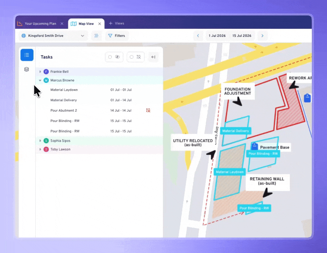
Task: Open the Kingsford Smith Drive project dropdown
Action: coord(54,36)
